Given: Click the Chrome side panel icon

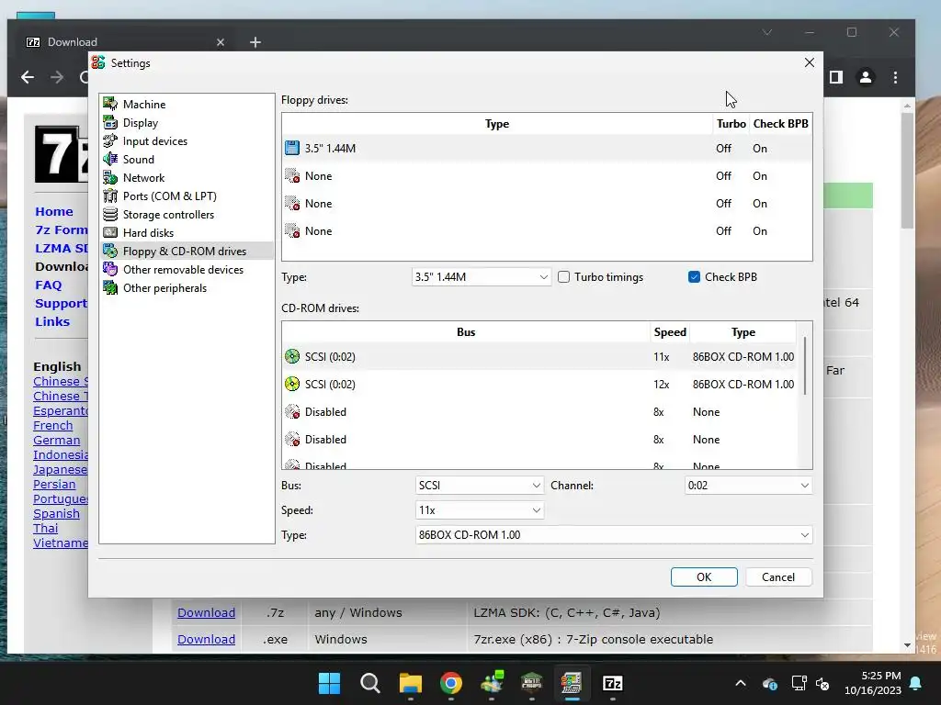Looking at the screenshot, I should click(836, 77).
